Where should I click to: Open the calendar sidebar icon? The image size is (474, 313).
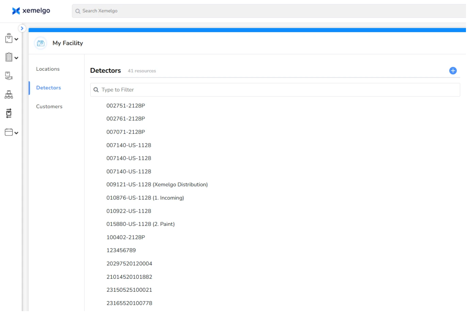(9, 132)
